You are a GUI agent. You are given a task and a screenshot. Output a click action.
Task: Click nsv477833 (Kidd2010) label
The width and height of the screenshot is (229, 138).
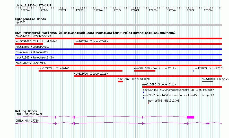click(208, 68)
